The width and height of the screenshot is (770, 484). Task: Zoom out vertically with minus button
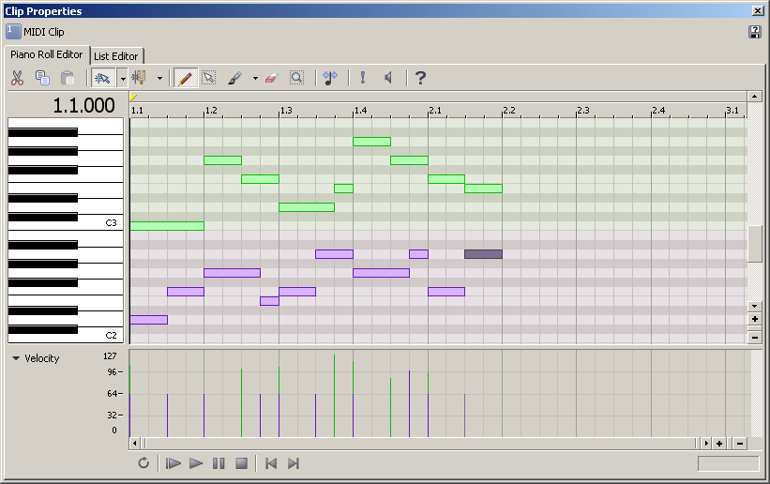[x=755, y=338]
